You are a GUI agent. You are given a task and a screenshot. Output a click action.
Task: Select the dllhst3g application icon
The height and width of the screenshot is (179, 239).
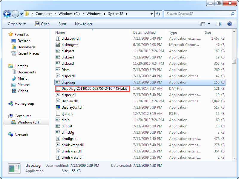tap(58, 132)
